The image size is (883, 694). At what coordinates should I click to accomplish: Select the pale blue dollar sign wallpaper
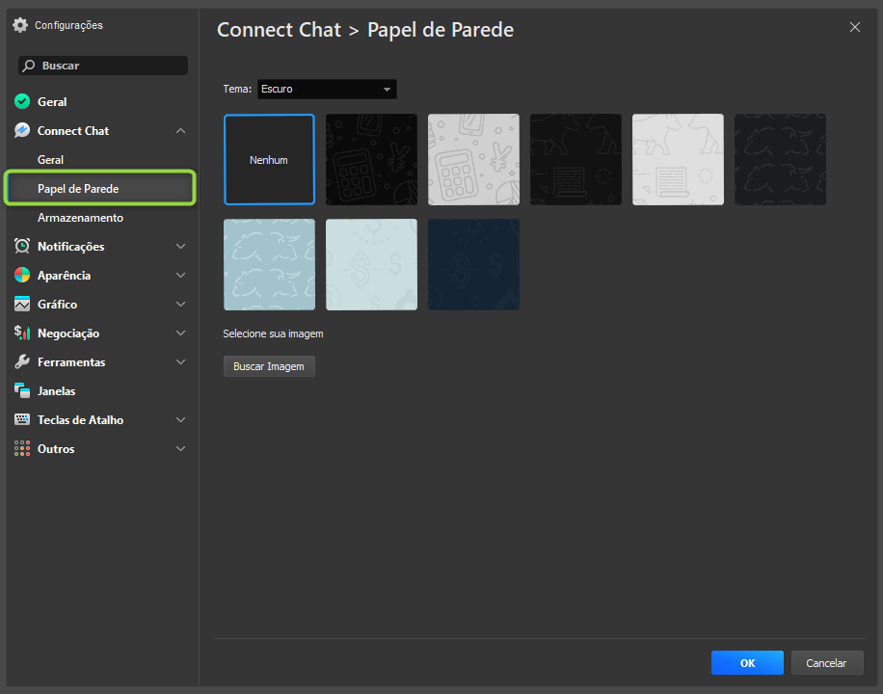371,264
